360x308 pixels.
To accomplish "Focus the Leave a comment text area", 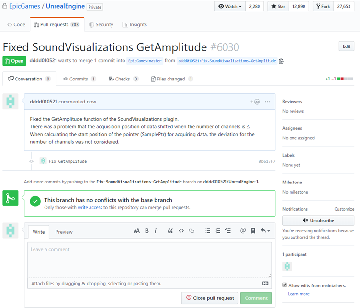I will click(x=150, y=260).
